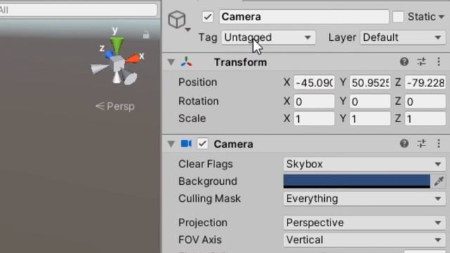Image resolution: width=450 pixels, height=253 pixels.
Task: Click the Rotation property label
Action: 198,101
